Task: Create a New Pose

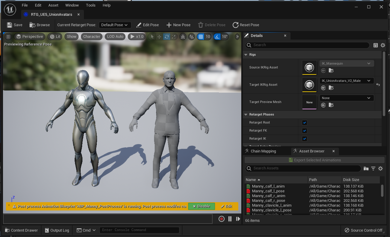Action: pos(178,25)
